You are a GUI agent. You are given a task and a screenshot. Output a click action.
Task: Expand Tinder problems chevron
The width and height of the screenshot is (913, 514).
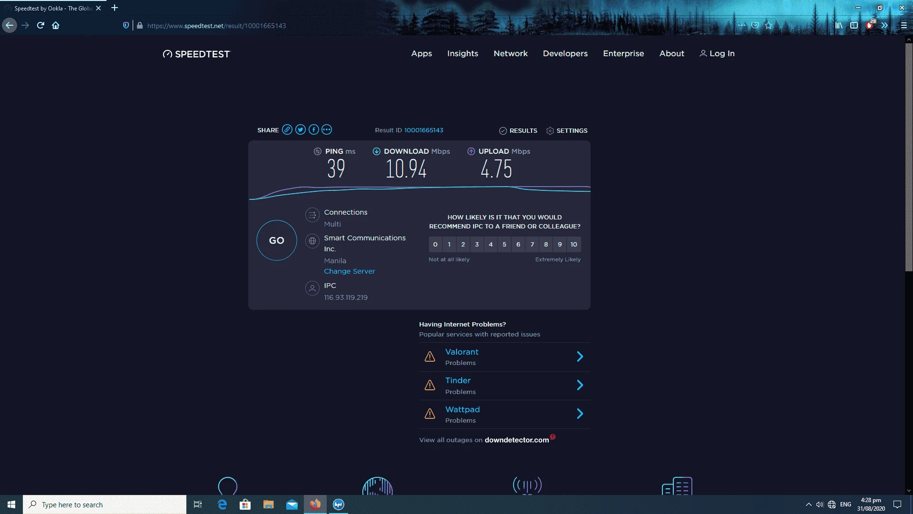coord(580,385)
